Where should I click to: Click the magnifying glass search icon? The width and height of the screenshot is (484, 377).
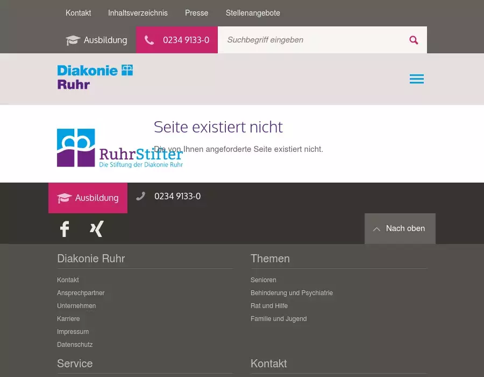pyautogui.click(x=414, y=40)
